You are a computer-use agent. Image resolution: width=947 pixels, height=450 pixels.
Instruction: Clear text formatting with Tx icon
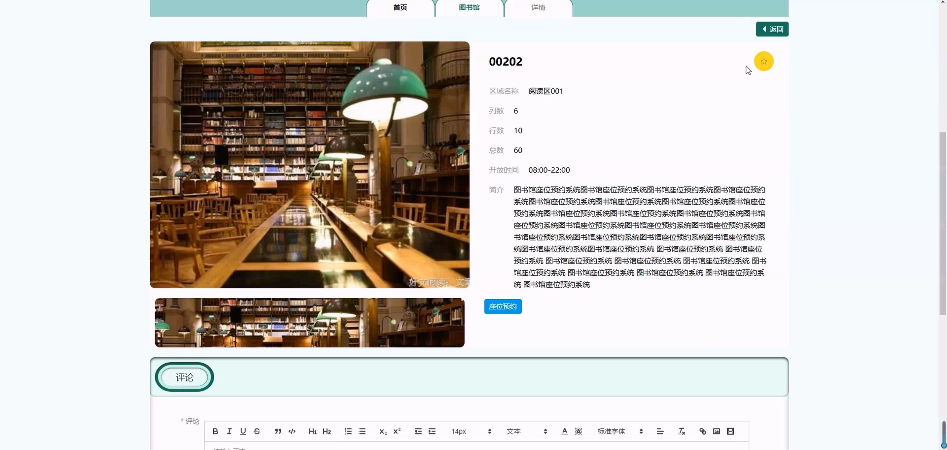pos(682,431)
